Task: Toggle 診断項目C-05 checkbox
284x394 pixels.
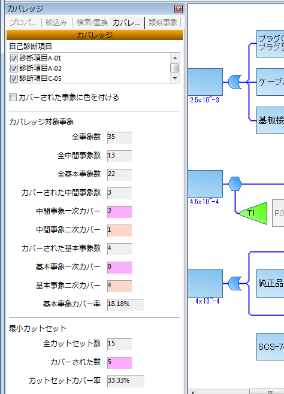Action: (x=14, y=78)
